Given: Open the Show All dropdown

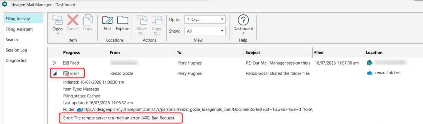Looking at the screenshot, I should (x=205, y=31).
